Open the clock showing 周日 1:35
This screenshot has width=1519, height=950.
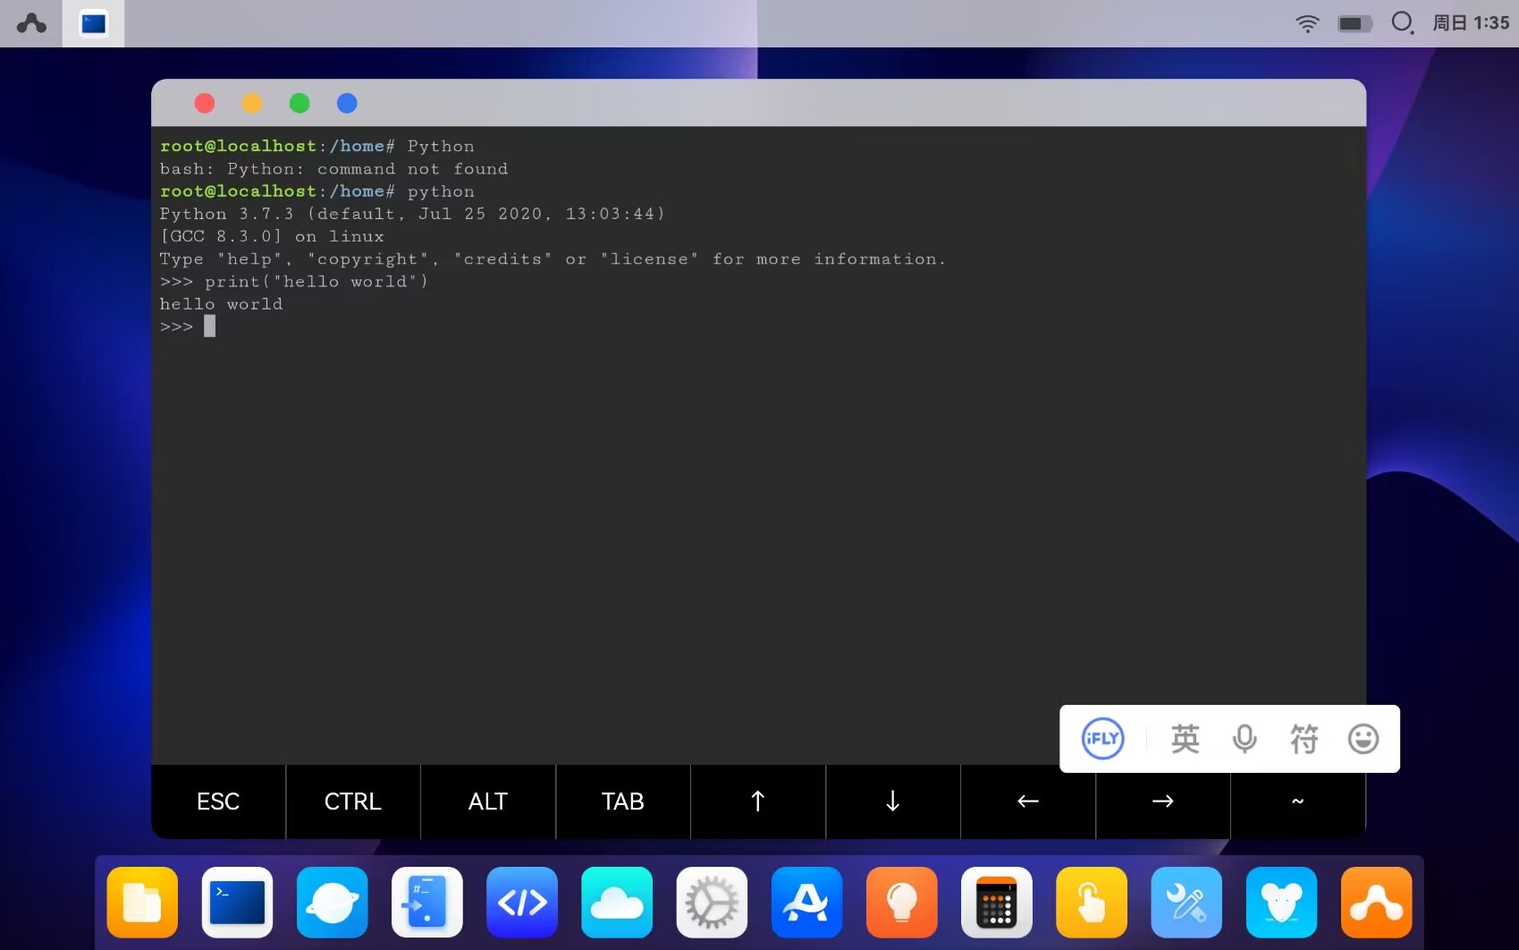point(1471,23)
